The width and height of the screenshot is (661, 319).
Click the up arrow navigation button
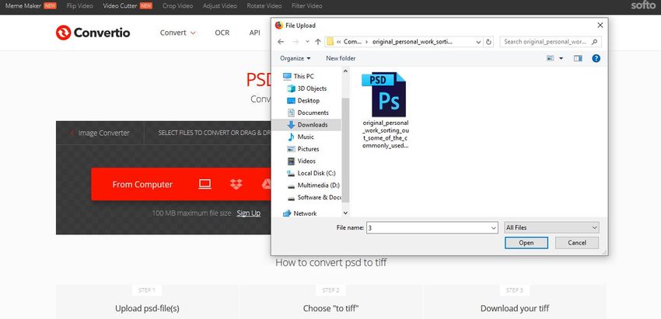318,41
